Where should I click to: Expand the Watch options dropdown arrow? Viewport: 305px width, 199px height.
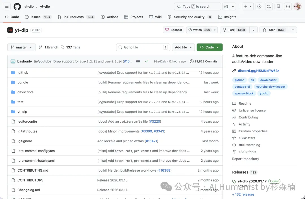pos(215,30)
